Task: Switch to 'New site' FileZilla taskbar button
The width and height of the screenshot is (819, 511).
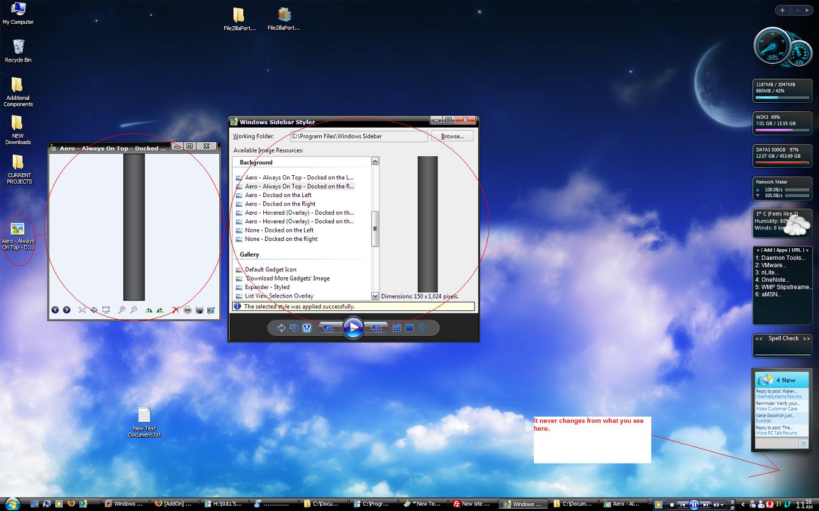Action: tap(472, 504)
